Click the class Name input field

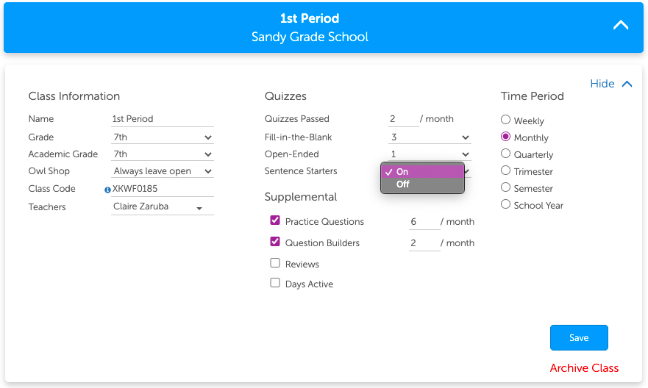pos(162,118)
